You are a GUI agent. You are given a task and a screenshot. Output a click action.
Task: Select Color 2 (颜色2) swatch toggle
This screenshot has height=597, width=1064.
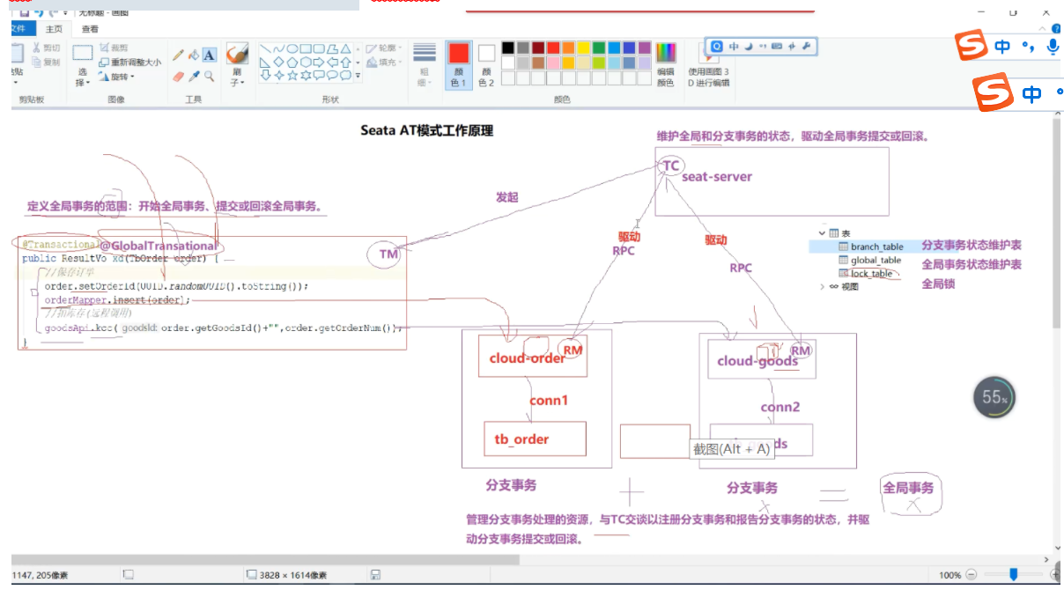486,63
